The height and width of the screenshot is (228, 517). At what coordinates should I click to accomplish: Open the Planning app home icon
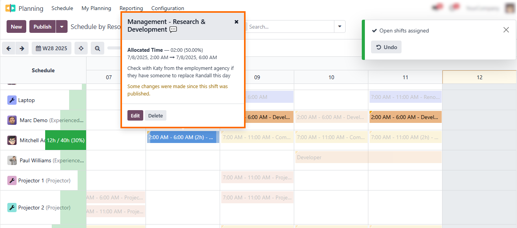(10, 8)
